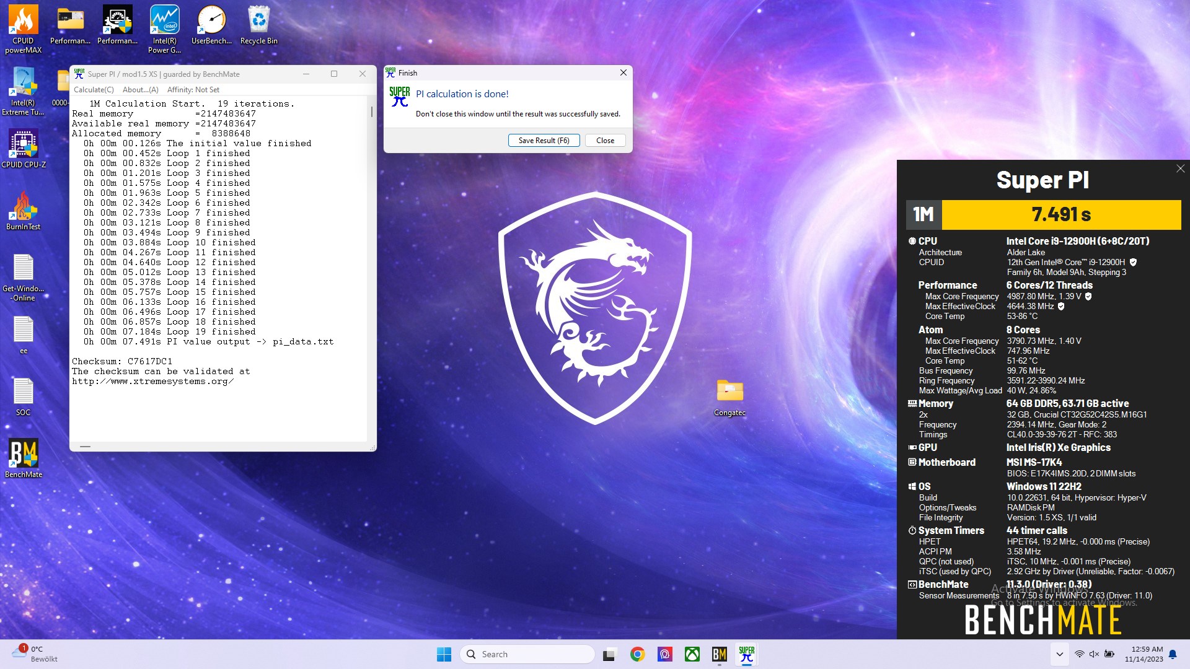The width and height of the screenshot is (1190, 669).
Task: Click 'Intel Iris(R) Xe Graphics' text
Action: (x=1058, y=447)
